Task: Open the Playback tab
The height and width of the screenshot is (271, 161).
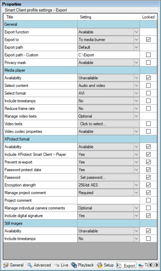Action: [83, 265]
